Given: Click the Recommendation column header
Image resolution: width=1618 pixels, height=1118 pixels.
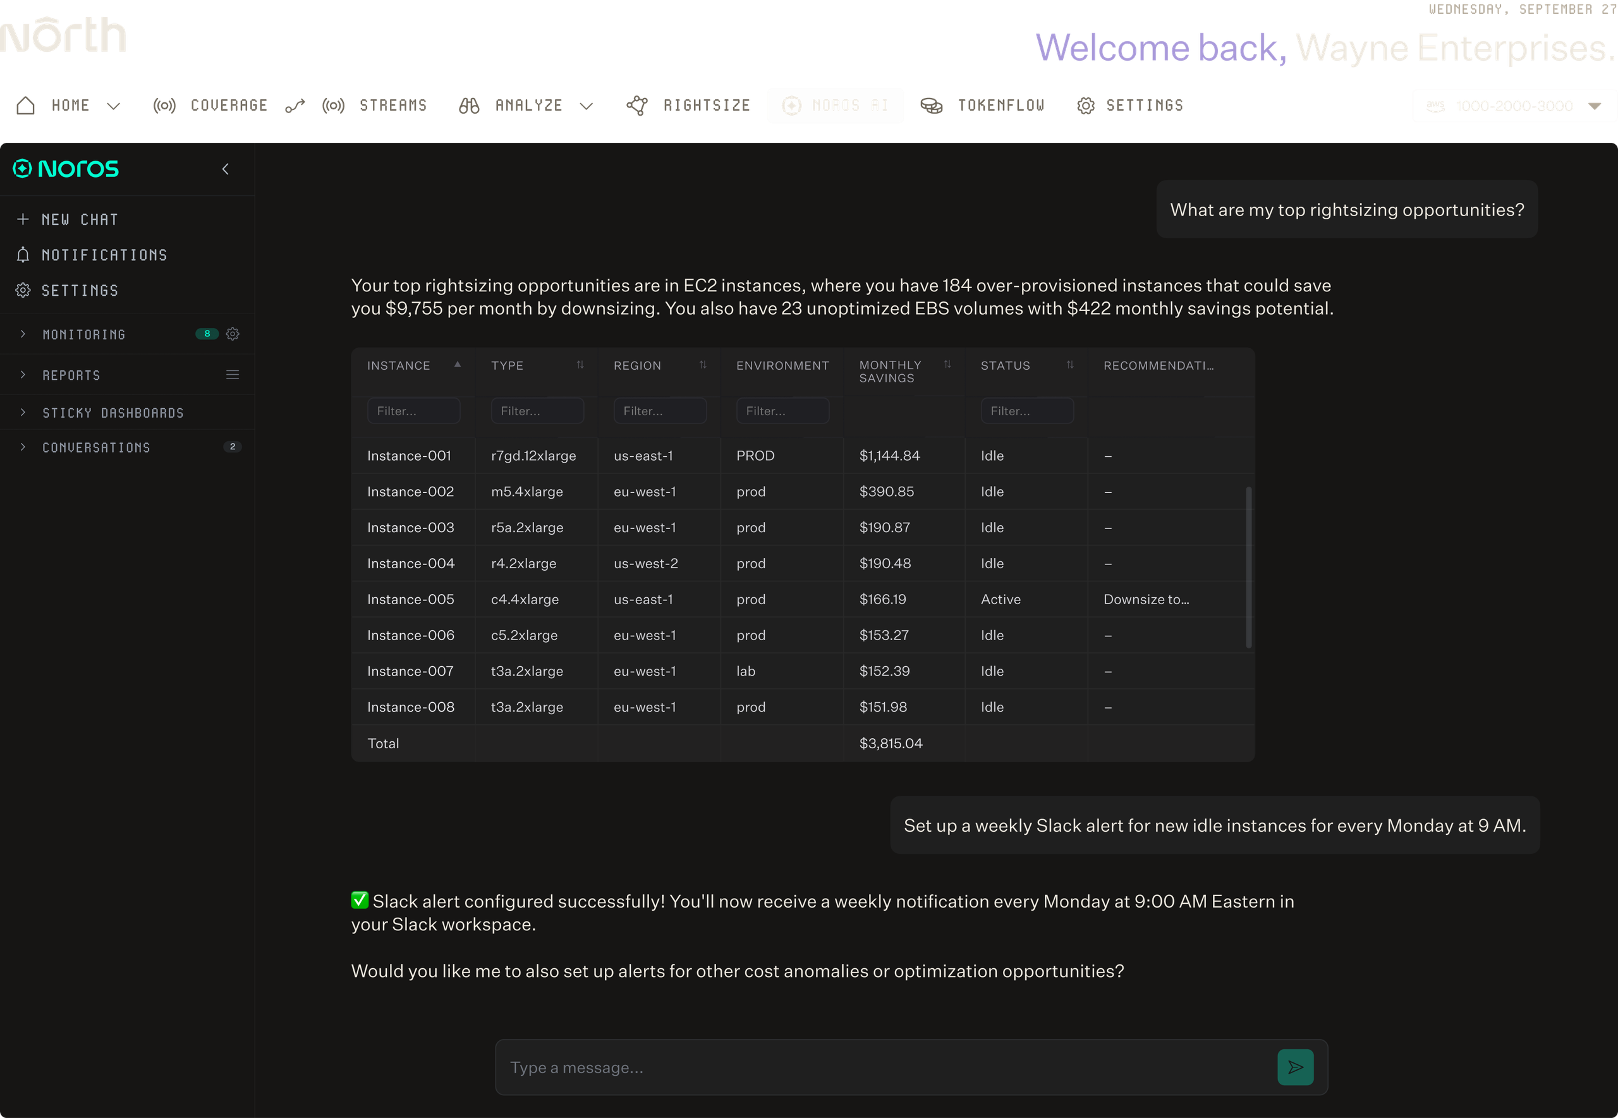Looking at the screenshot, I should pos(1159,366).
